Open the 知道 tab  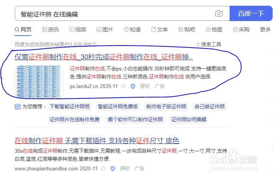pyautogui.click(x=132, y=29)
